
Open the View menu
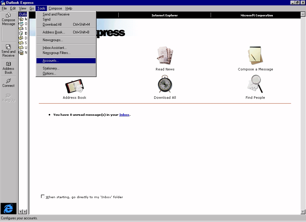(x=22, y=8)
